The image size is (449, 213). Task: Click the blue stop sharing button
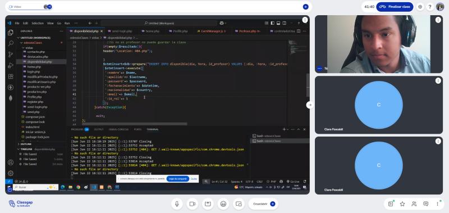tap(178, 179)
